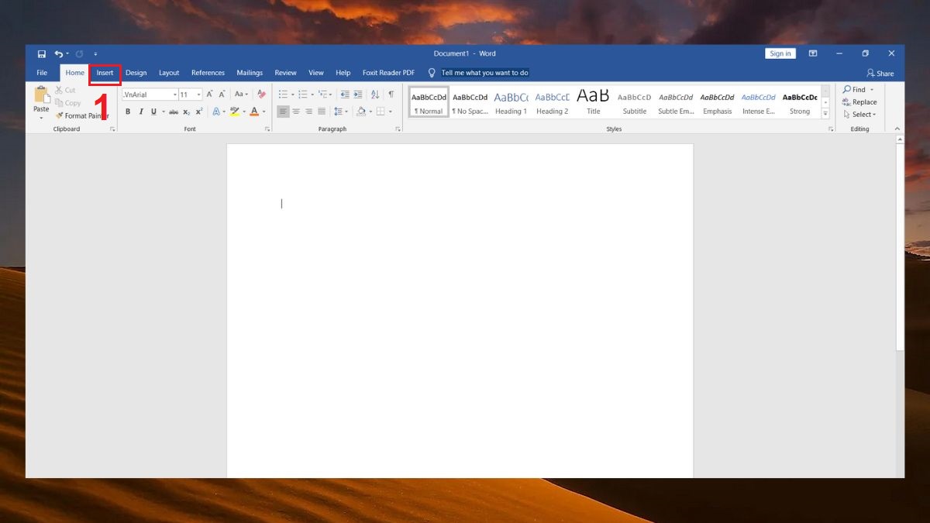930x523 pixels.
Task: Toggle strikethrough formatting
Action: [174, 112]
